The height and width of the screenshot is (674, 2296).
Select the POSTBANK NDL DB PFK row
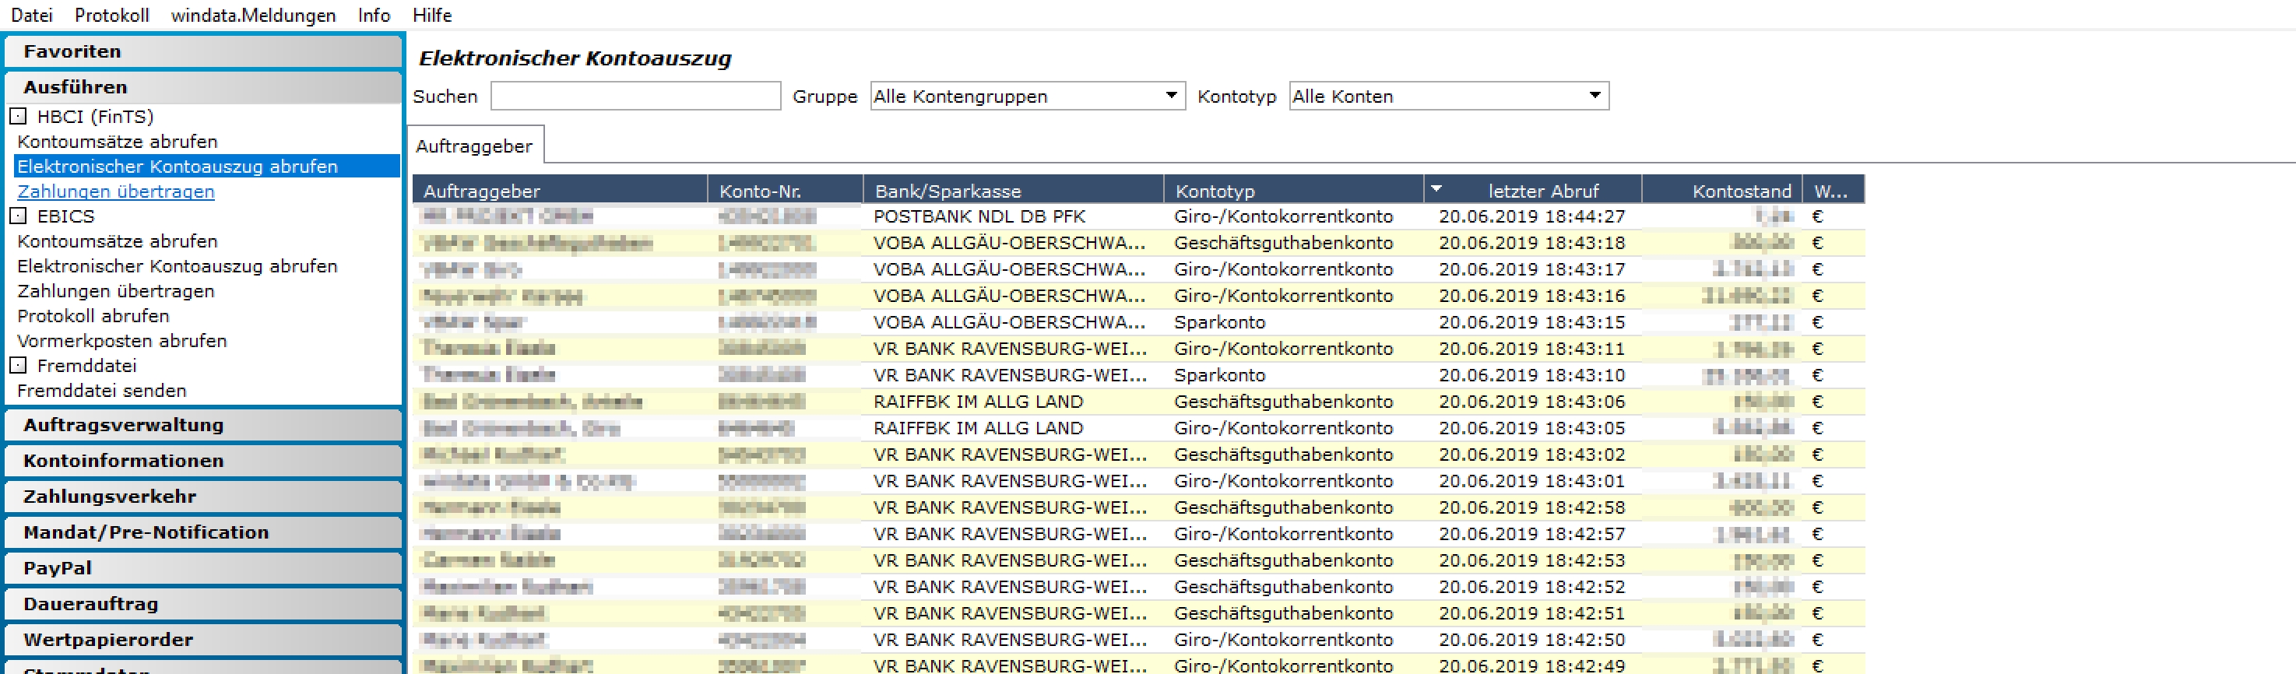(x=1138, y=216)
